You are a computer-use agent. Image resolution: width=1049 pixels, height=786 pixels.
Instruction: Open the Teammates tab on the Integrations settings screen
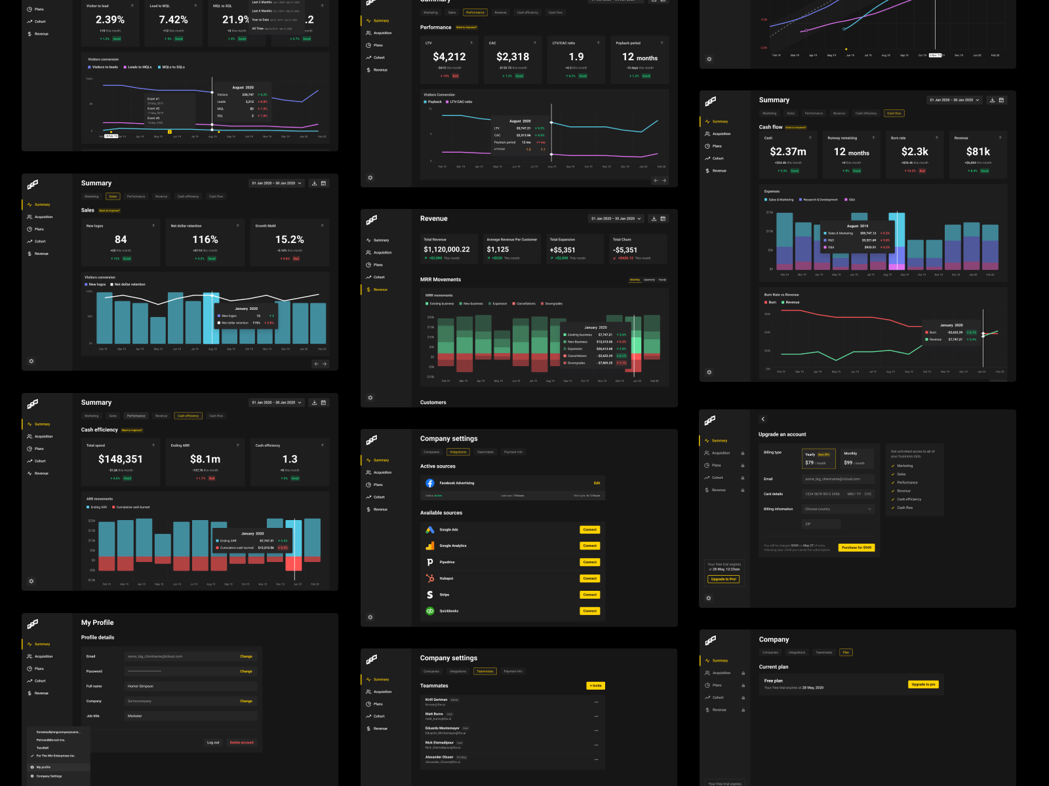coord(485,452)
